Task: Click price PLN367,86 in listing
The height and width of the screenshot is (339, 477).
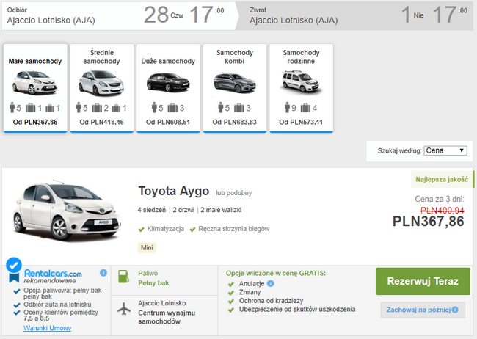Action: tap(429, 222)
